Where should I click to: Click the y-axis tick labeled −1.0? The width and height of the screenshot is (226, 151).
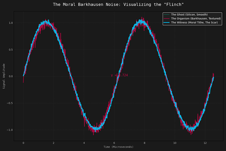[x=9, y=130]
